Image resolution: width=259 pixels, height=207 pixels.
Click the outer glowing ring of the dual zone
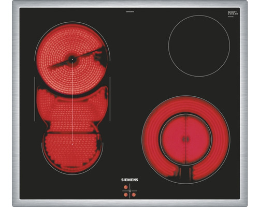point(186,140)
